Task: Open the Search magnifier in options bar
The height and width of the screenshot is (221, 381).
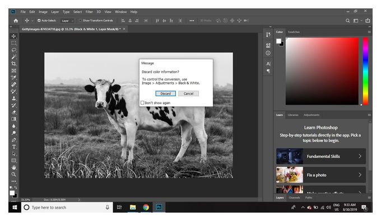Action: (x=348, y=21)
